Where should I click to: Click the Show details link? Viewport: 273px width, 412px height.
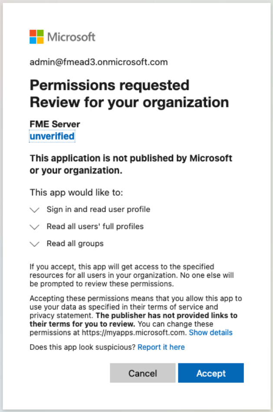(211, 332)
